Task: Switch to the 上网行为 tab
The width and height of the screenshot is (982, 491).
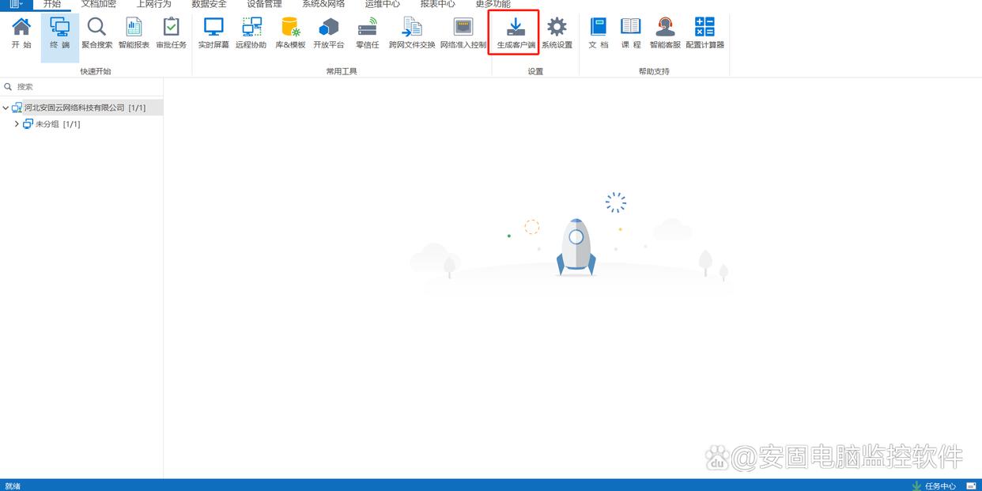Action: [153, 4]
